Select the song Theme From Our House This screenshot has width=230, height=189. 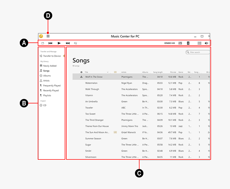tap(97, 126)
